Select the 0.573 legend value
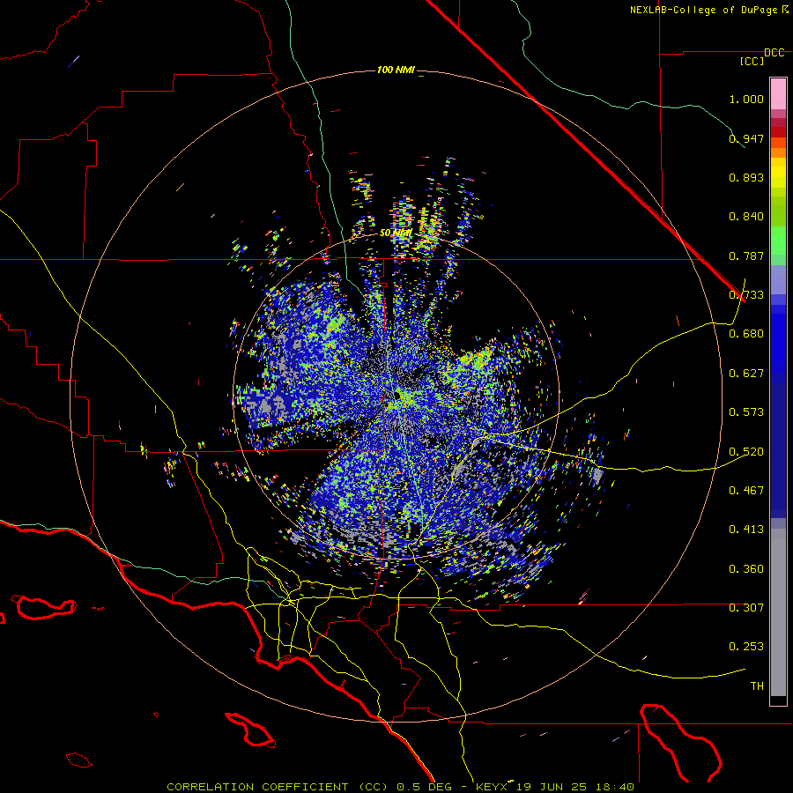 click(746, 412)
